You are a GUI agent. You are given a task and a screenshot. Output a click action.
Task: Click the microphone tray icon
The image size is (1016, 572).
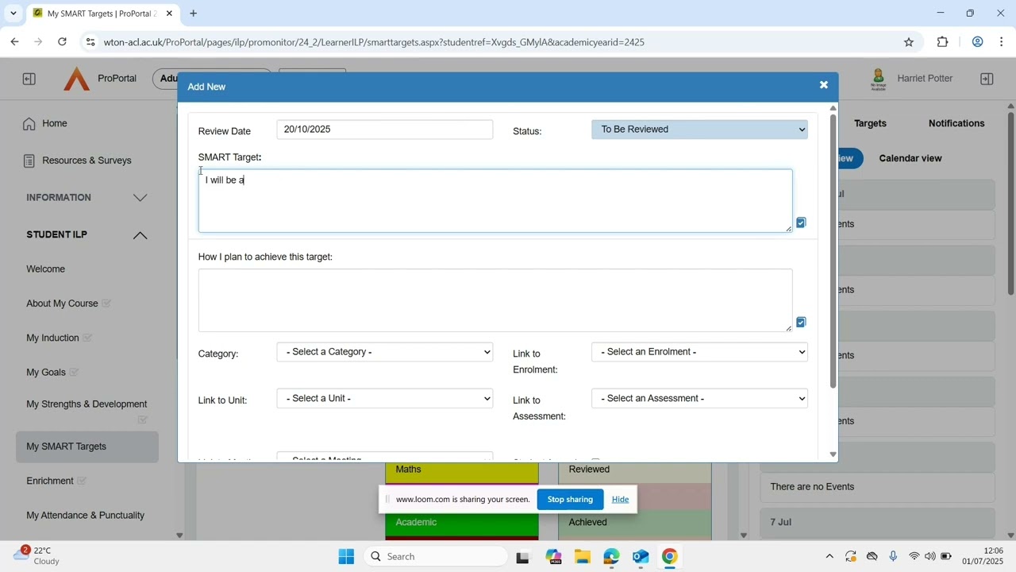[893, 557]
